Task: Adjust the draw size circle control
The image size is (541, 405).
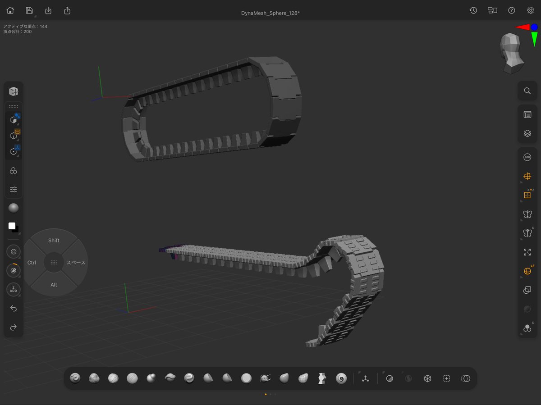Action: (14, 251)
